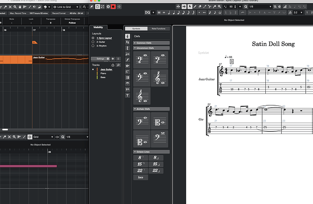Screen dimensions: 313x204
Task: Click the Settings button in Layouts
Action: pyautogui.click(x=100, y=59)
